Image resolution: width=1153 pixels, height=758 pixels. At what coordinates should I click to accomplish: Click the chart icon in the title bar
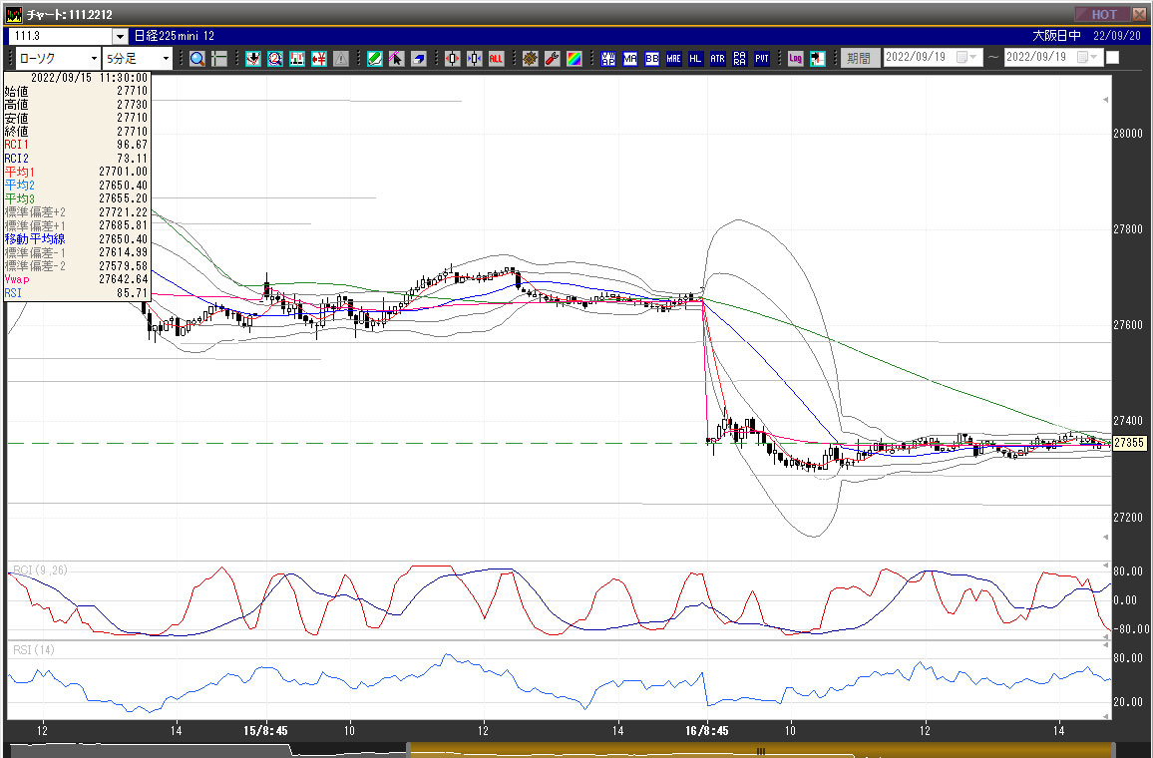14,14
